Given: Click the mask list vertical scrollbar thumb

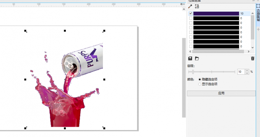Looking at the screenshot, I should (252, 27).
